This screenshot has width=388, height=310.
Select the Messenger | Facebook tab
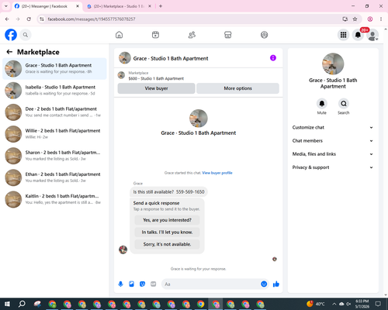click(x=47, y=6)
